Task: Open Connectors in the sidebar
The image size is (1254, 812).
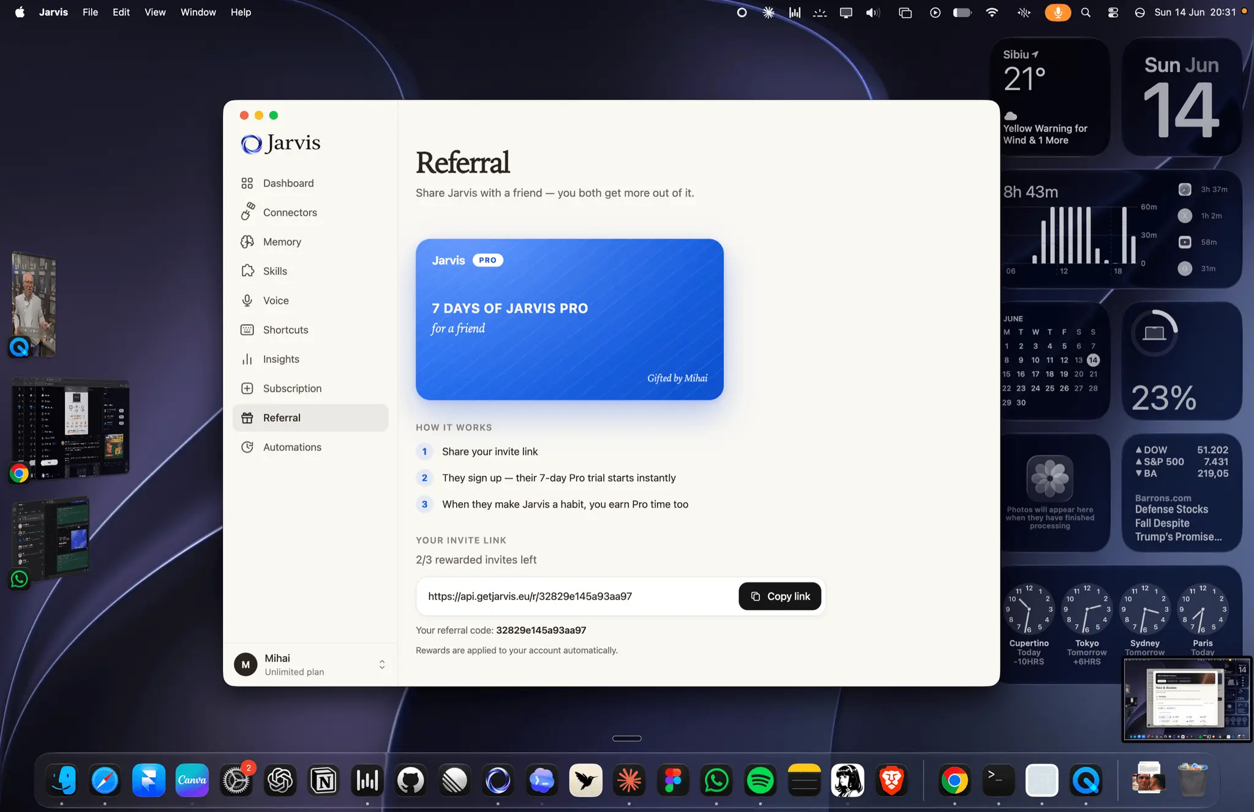Action: coord(310,212)
